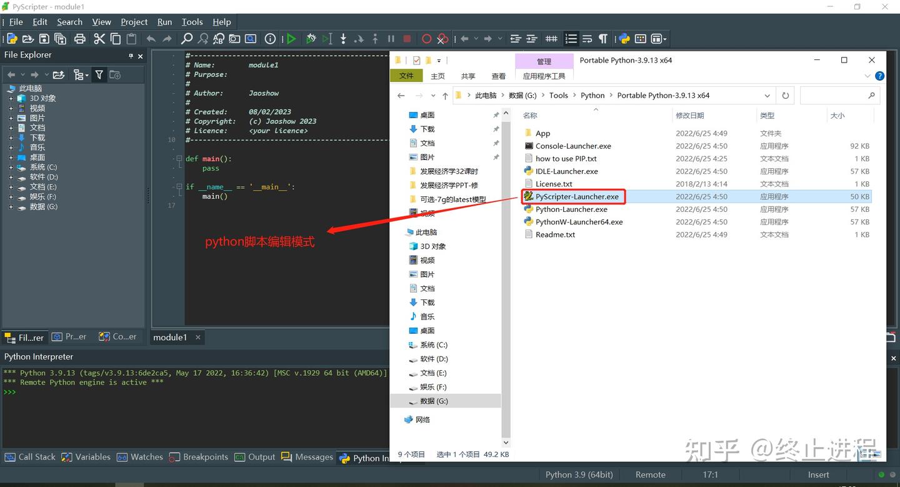The height and width of the screenshot is (487, 900).
Task: Run the current script with the green arrow
Action: [291, 39]
